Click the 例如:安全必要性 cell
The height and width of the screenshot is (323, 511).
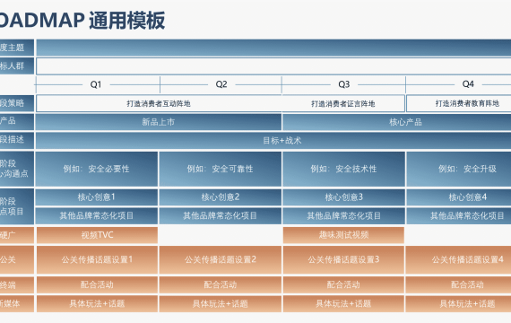click(x=97, y=169)
